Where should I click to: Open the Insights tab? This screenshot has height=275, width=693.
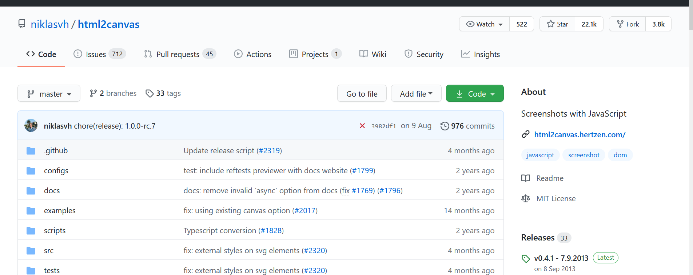pyautogui.click(x=481, y=54)
